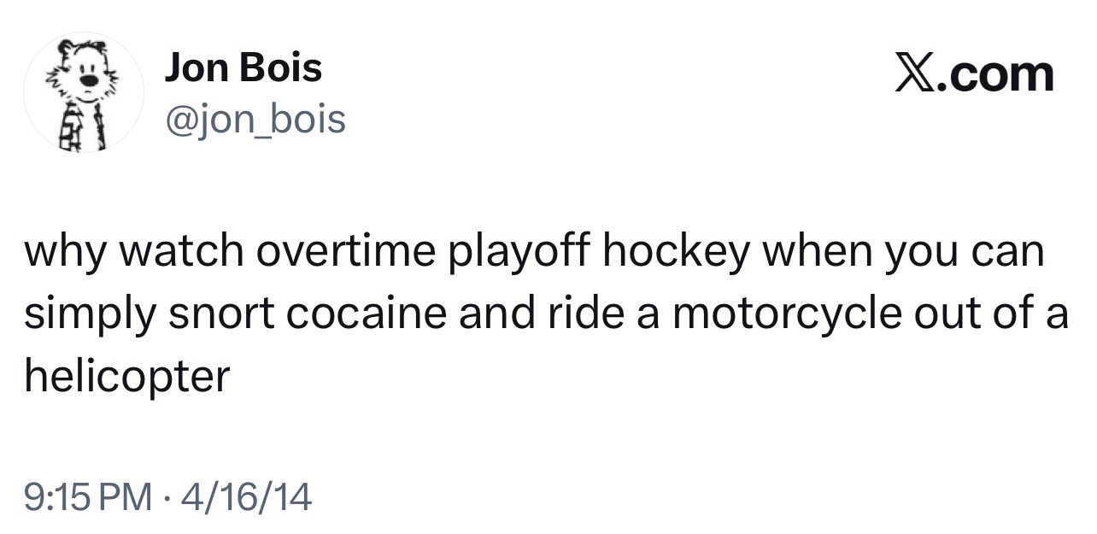This screenshot has height=534, width=1097.
Task: Click Jon Bois's cartoon tiger avatar
Action: [x=83, y=93]
